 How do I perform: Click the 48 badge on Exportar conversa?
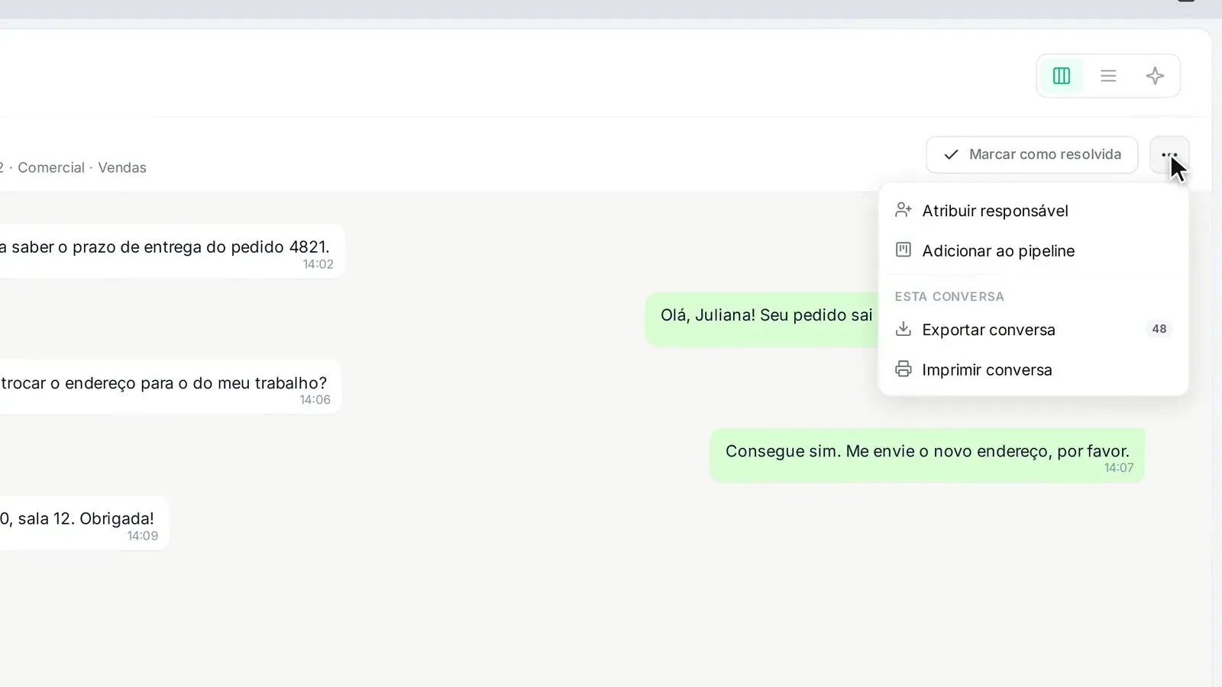point(1159,329)
